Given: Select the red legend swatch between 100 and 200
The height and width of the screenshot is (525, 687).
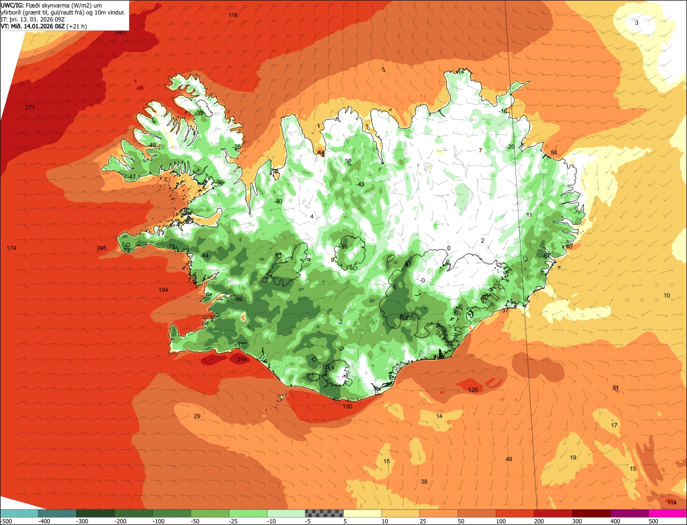Looking at the screenshot, I should pyautogui.click(x=515, y=513).
